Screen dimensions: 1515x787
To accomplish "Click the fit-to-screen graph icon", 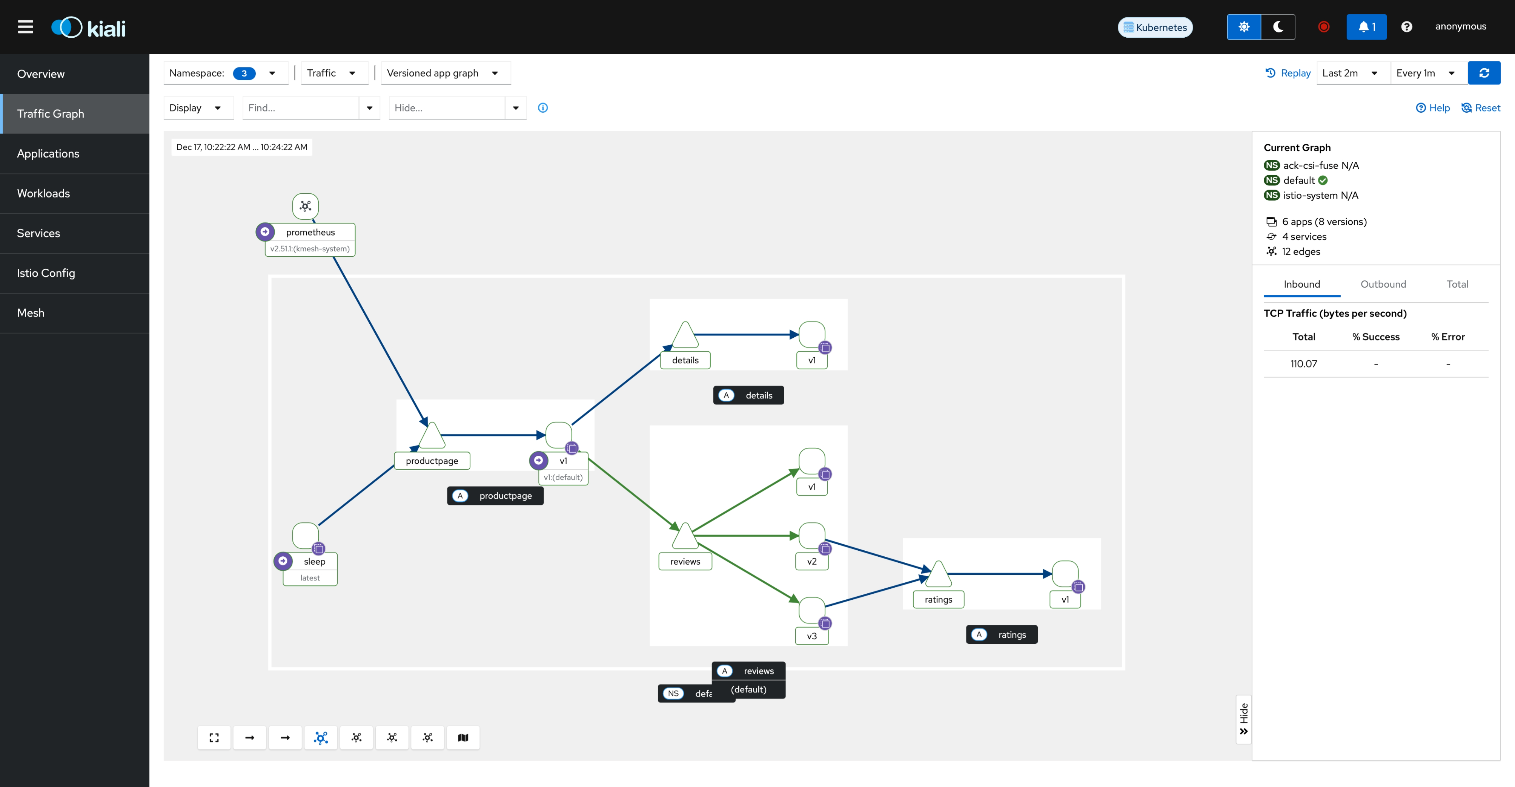I will click(214, 738).
